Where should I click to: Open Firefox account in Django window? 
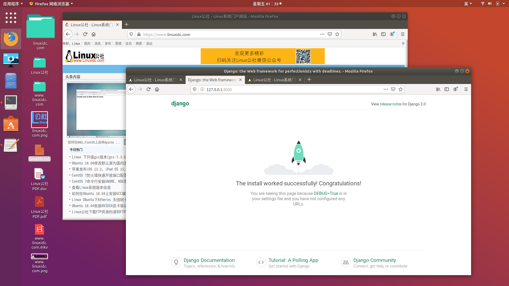tap(455, 90)
